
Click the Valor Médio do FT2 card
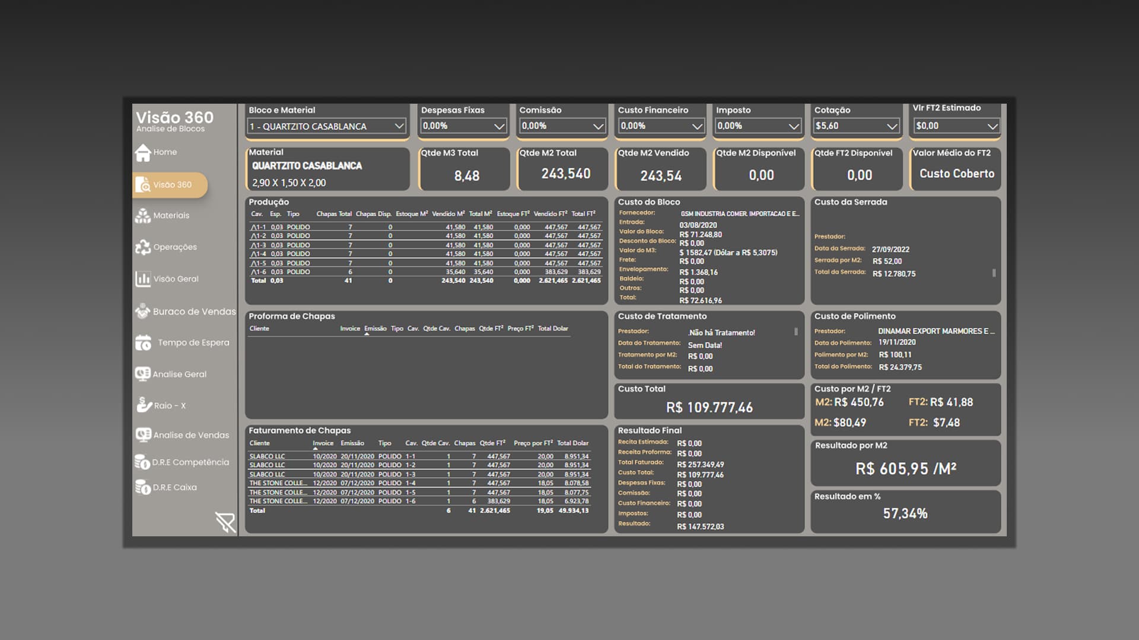coord(956,169)
